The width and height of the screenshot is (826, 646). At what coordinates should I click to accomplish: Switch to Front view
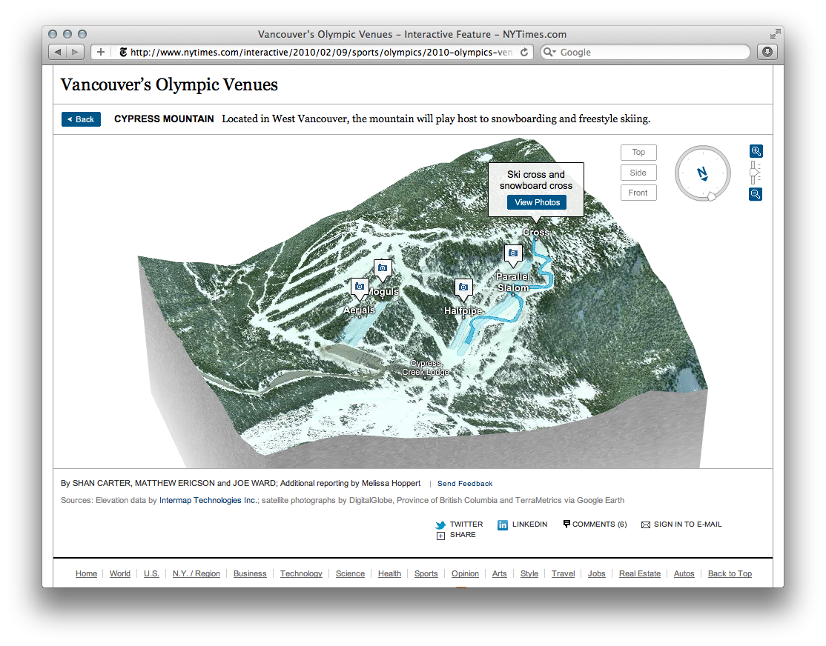pos(638,192)
